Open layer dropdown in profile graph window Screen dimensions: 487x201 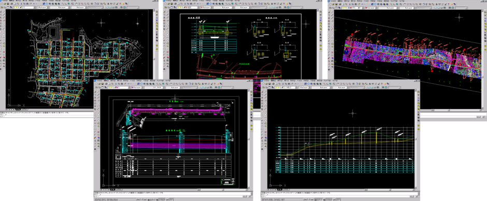(x=286, y=87)
